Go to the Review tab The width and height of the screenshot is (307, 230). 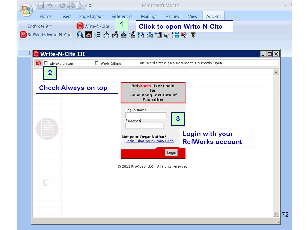(x=172, y=16)
